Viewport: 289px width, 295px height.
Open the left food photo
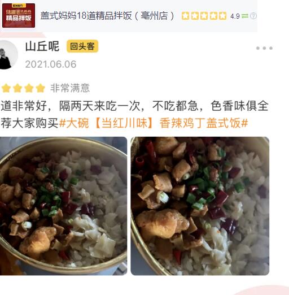pyautogui.click(x=63, y=206)
